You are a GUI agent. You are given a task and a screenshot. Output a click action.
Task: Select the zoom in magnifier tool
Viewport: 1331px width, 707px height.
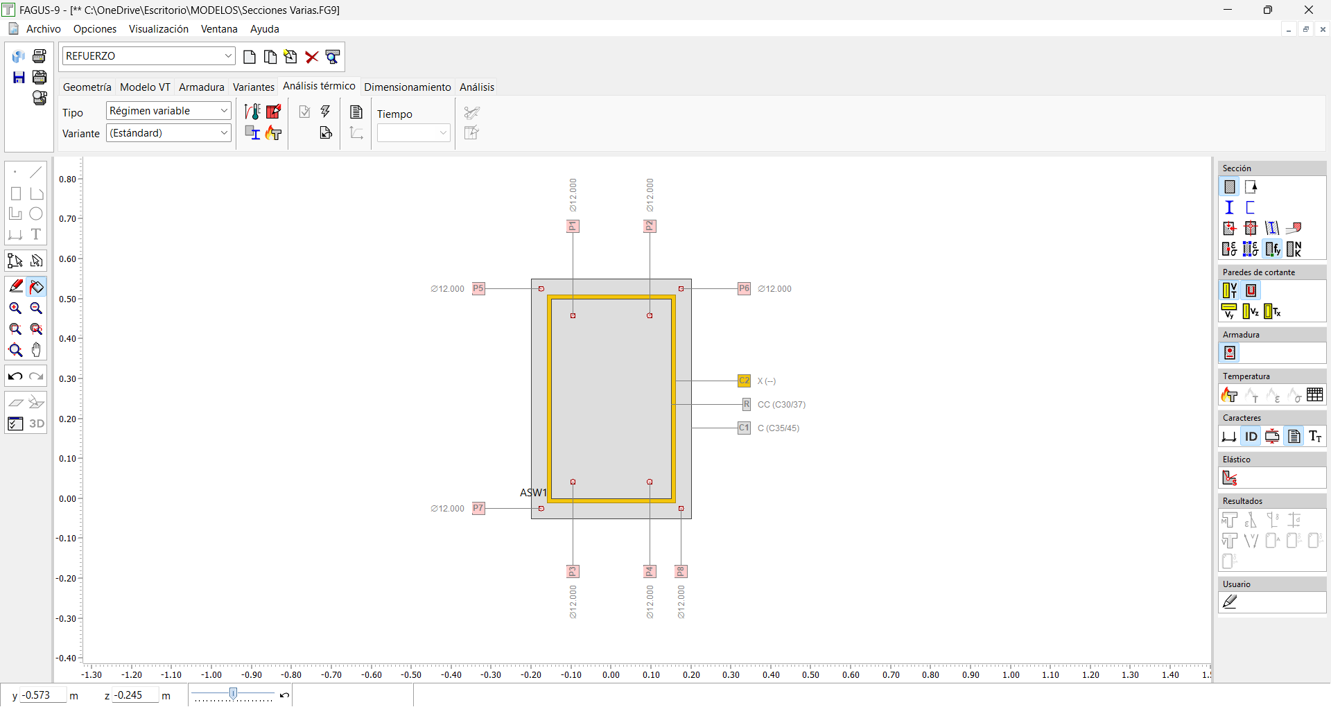[15, 308]
